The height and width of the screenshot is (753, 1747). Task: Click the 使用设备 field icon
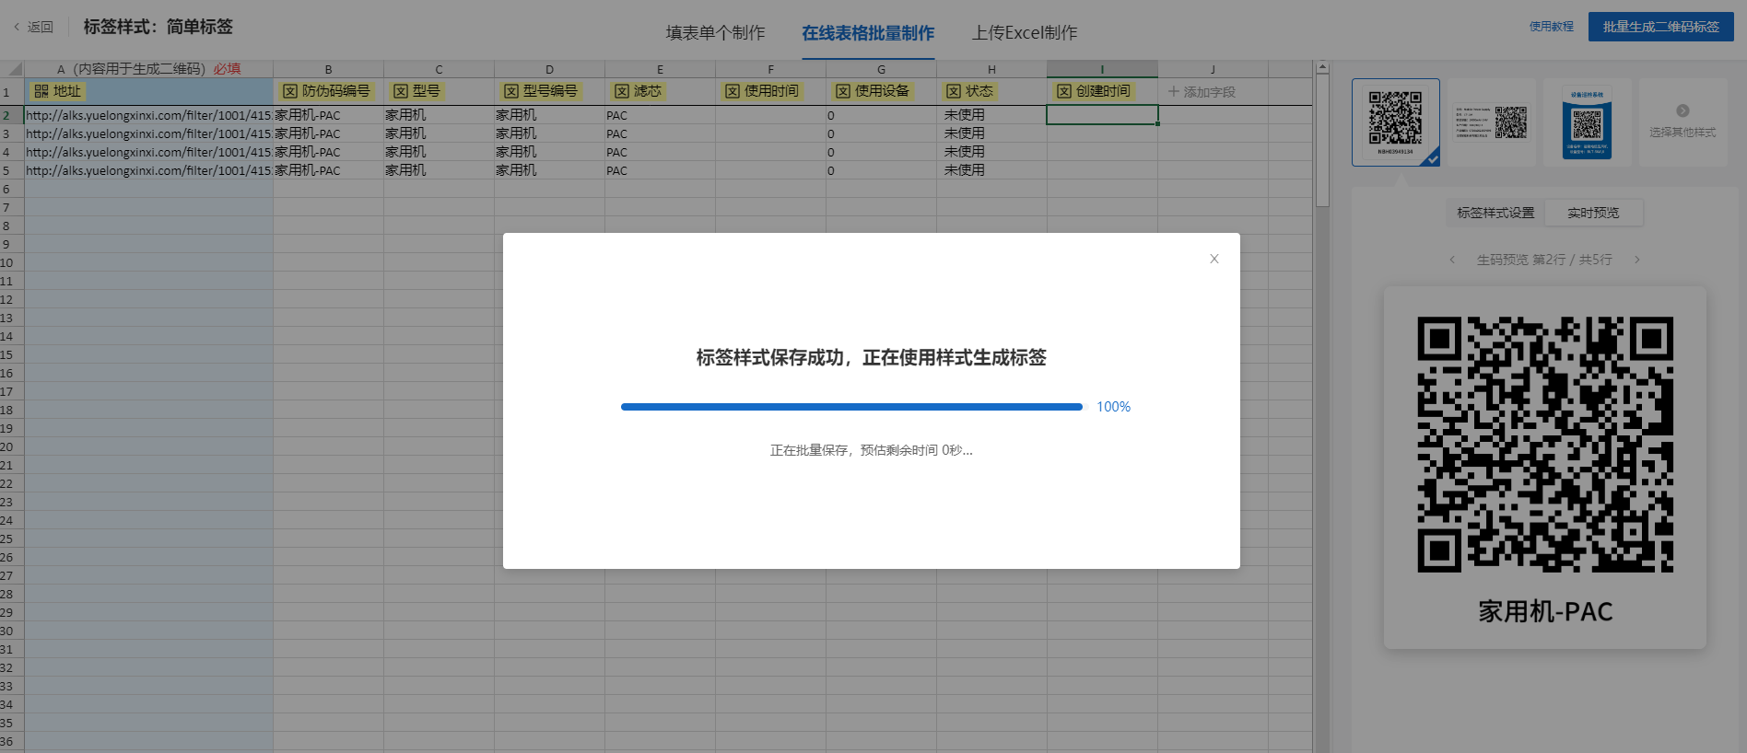coord(843,91)
